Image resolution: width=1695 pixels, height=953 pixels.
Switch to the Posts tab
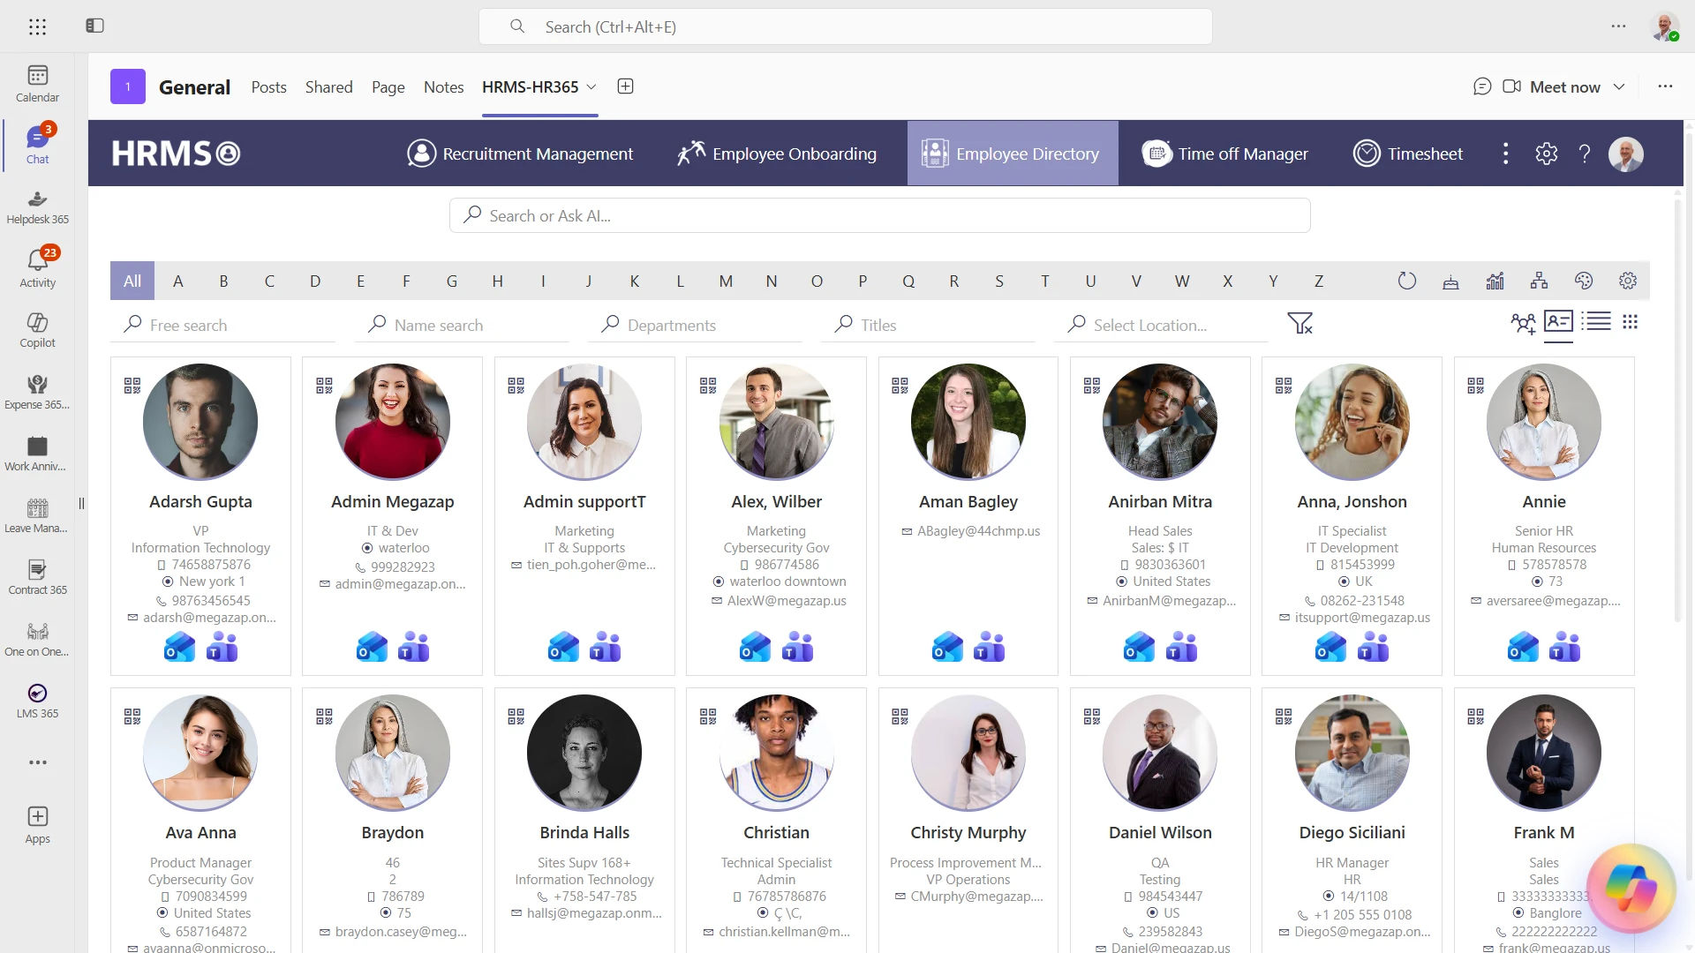coord(268,86)
